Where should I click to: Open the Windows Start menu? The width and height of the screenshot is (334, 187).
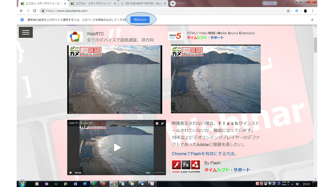(22, 184)
